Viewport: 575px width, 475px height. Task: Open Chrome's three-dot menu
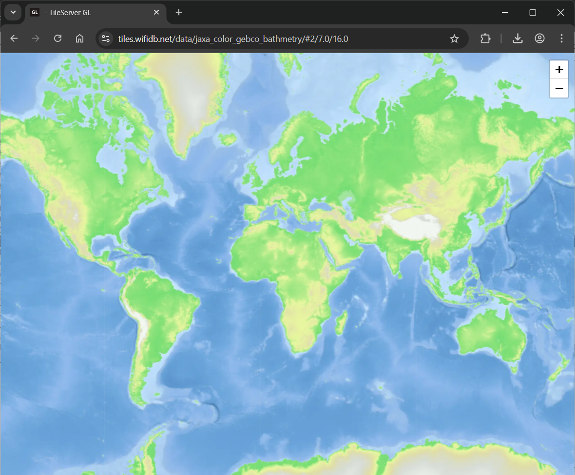pos(561,39)
